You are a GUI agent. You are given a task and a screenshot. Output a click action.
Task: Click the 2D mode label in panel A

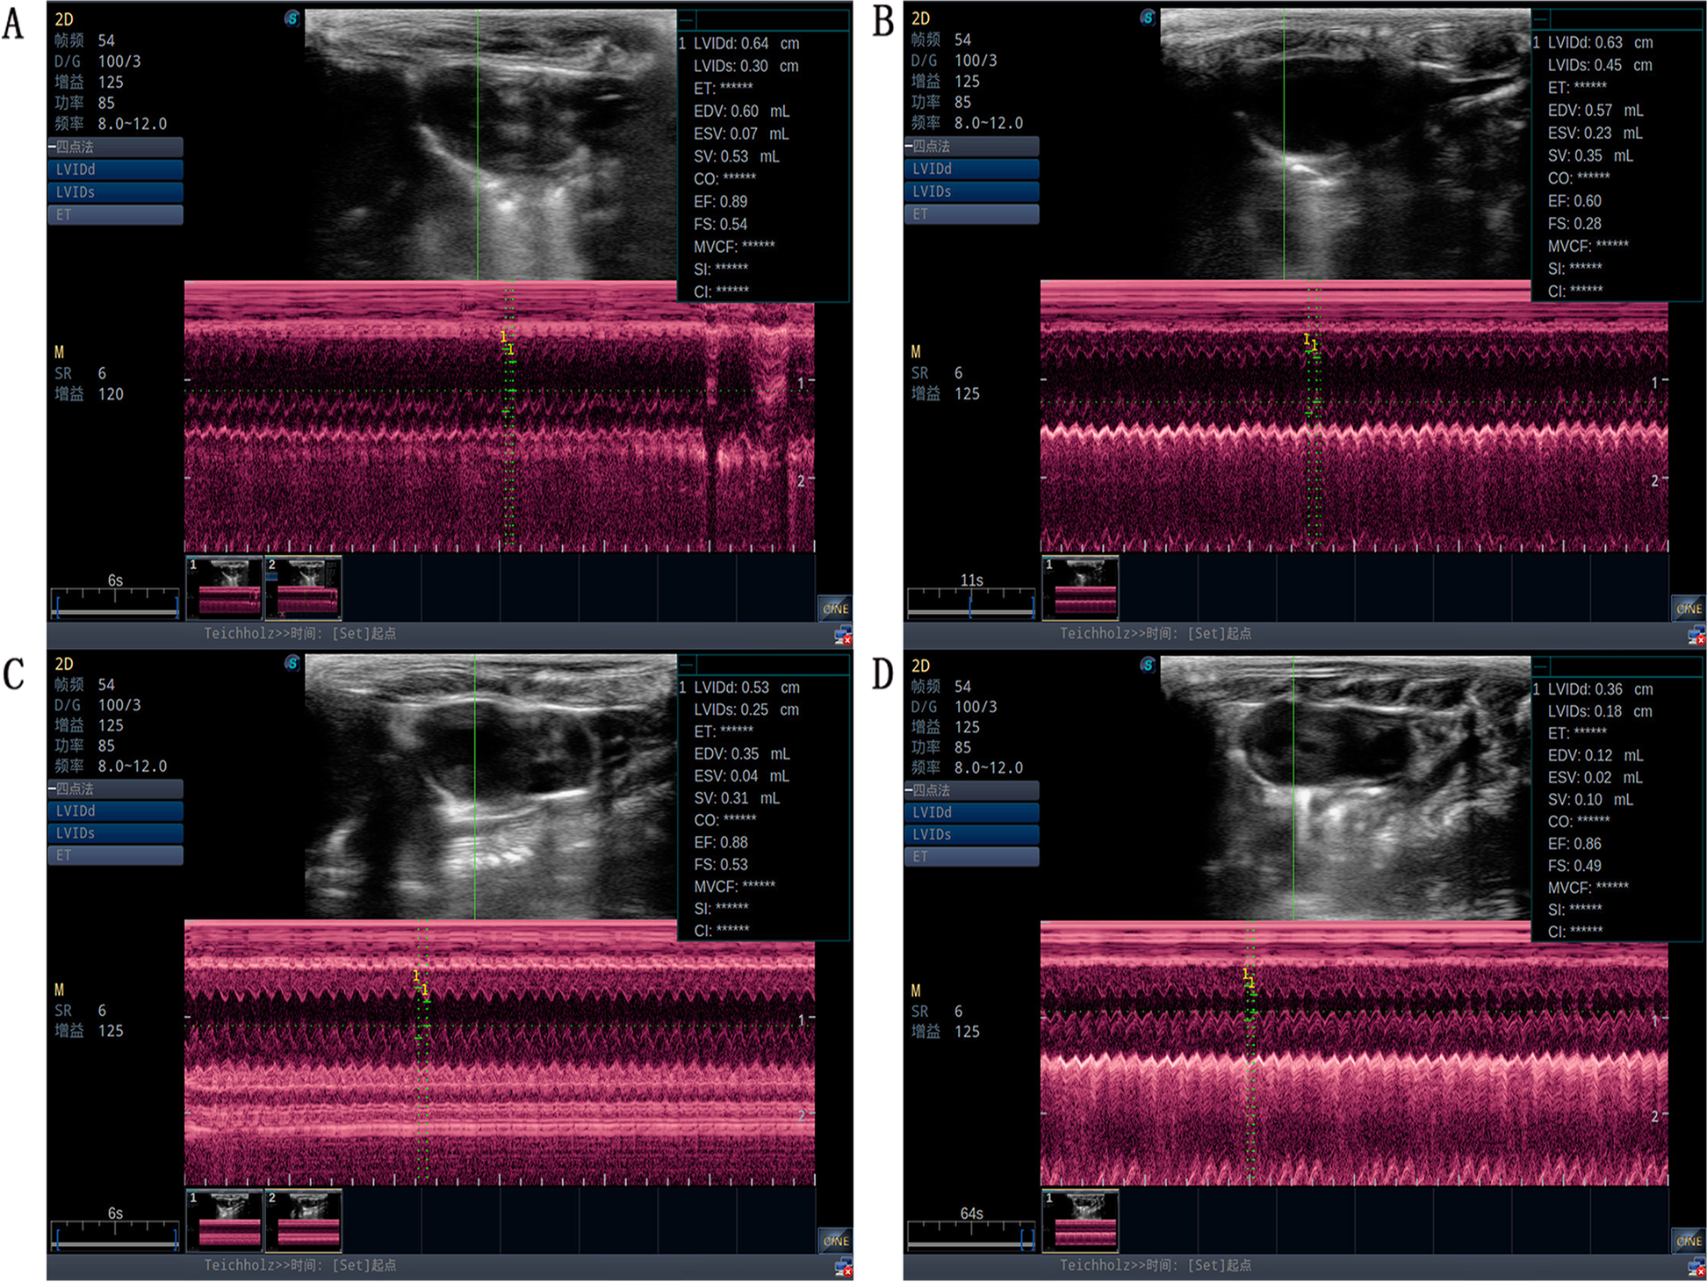pos(64,18)
